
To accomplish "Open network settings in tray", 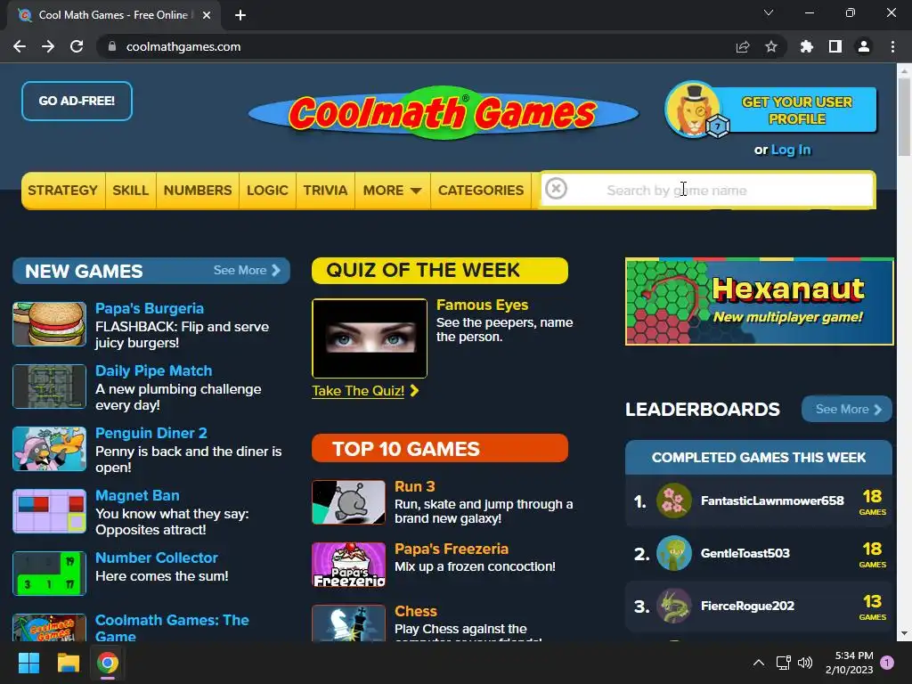I will point(783,663).
